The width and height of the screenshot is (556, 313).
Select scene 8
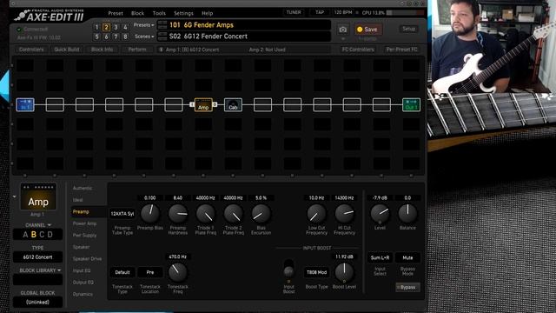click(x=125, y=37)
